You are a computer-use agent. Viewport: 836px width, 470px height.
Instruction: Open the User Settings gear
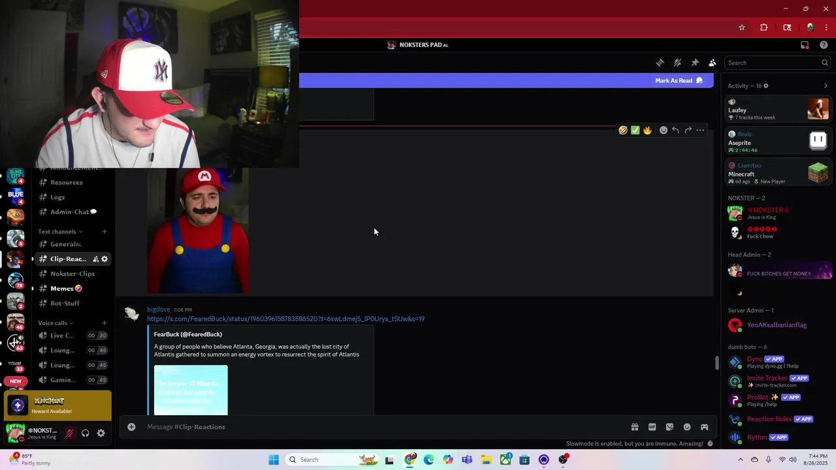point(101,433)
